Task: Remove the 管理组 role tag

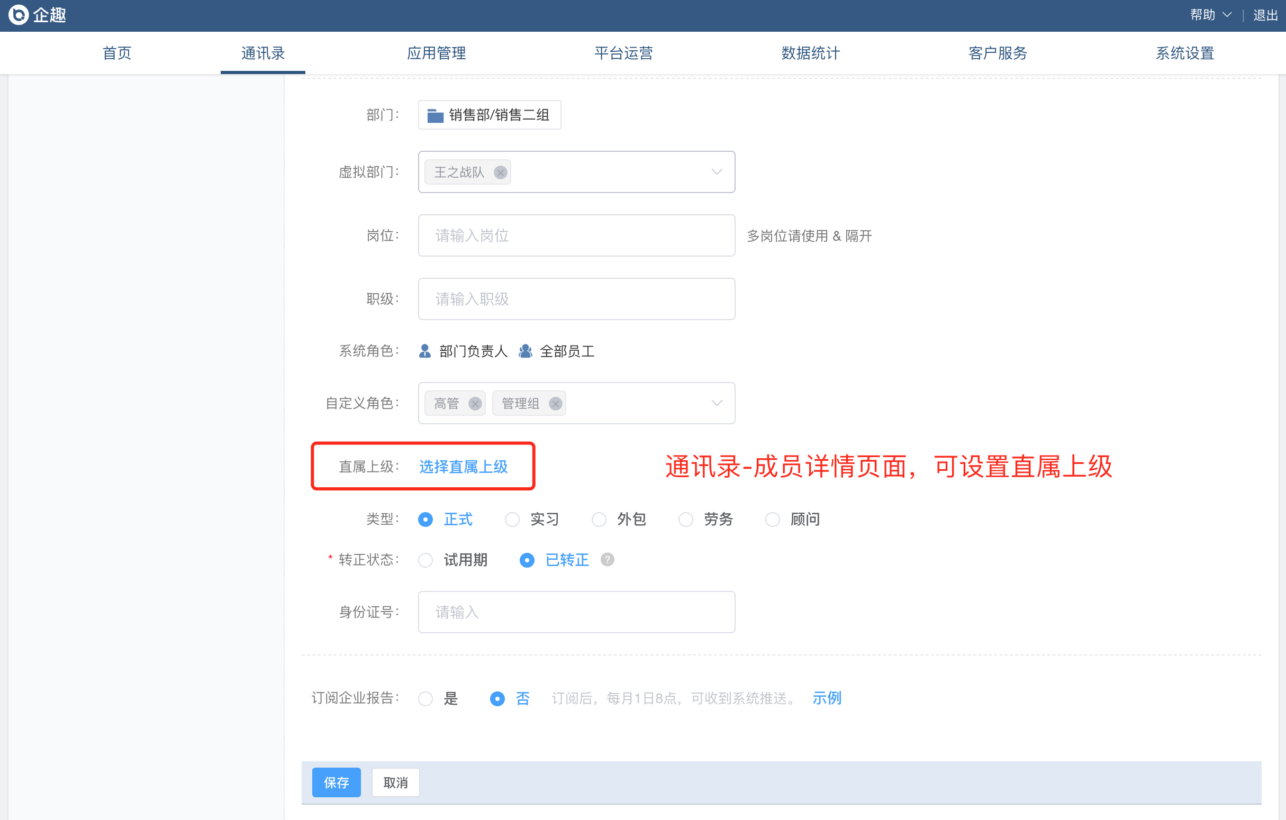Action: (x=556, y=404)
